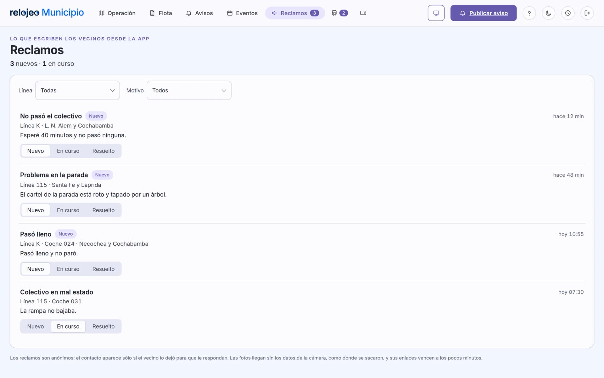Set 'No pasó el colectivo' to Nuevo
This screenshot has width=604, height=378.
point(36,151)
